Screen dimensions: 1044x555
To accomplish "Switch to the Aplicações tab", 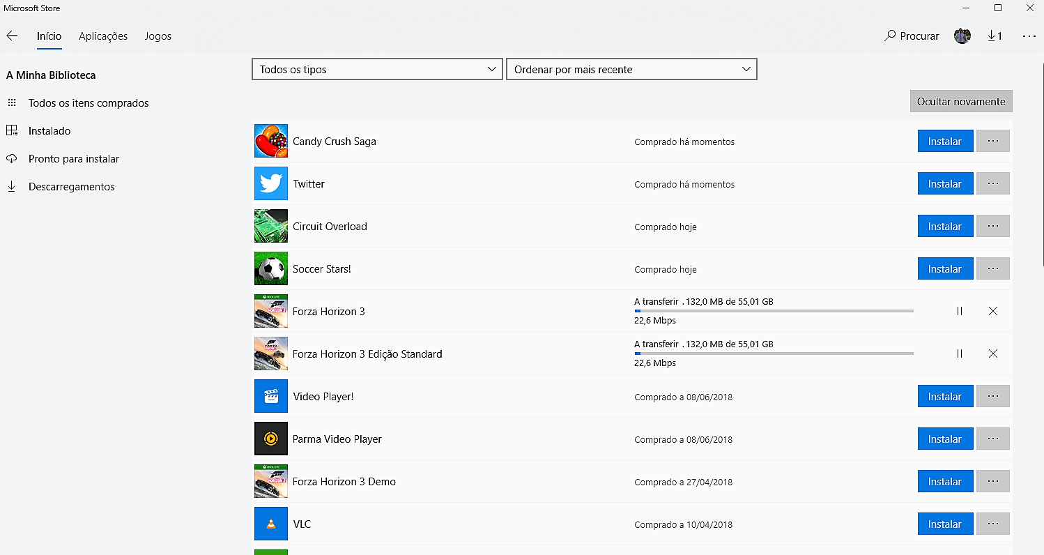I will (103, 36).
